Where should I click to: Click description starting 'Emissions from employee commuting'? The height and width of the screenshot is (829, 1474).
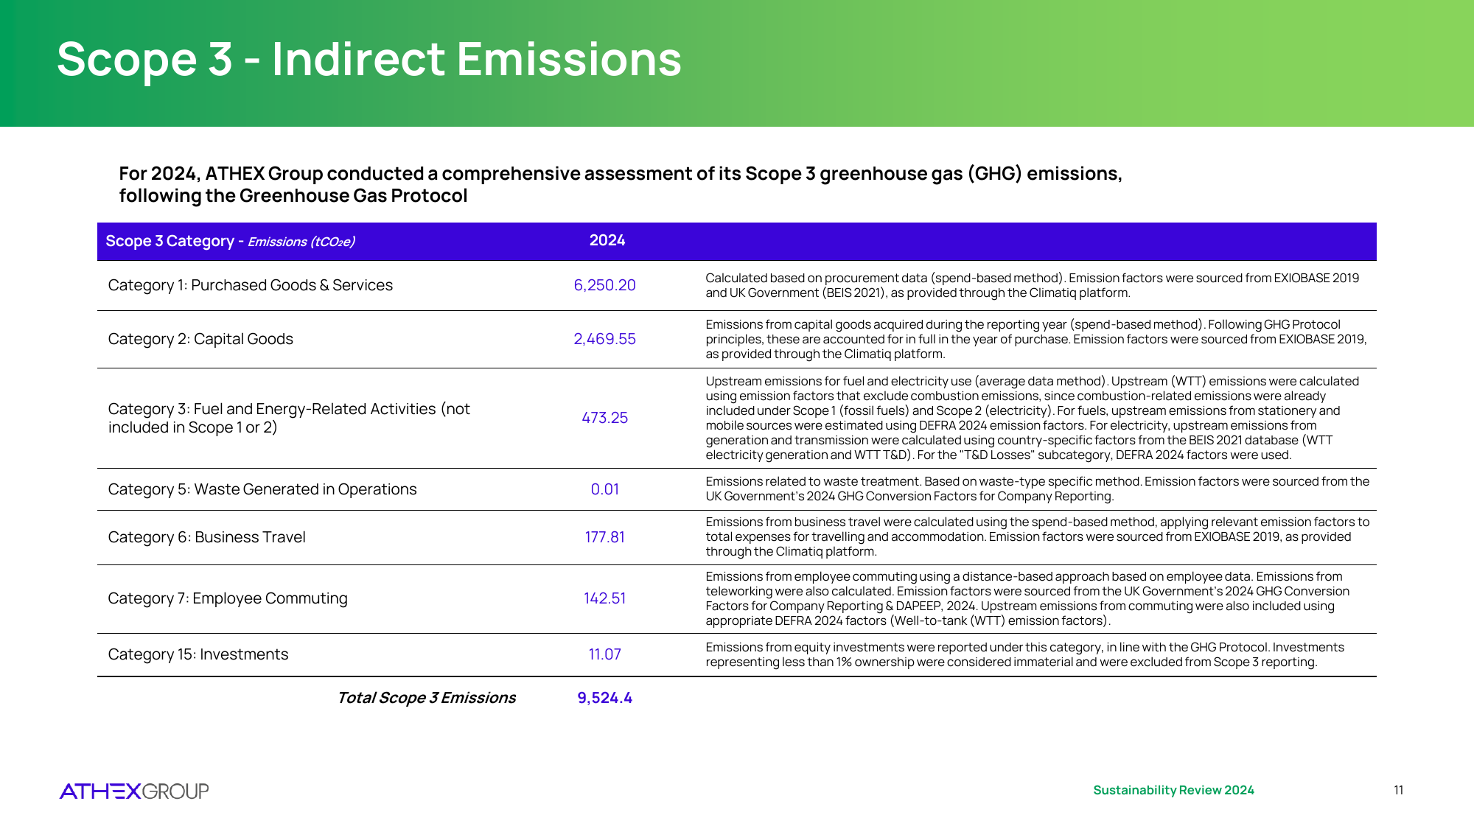point(1027,598)
